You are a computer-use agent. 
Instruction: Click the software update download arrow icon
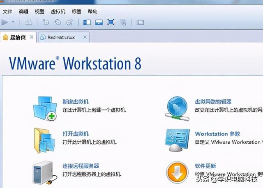177,172
